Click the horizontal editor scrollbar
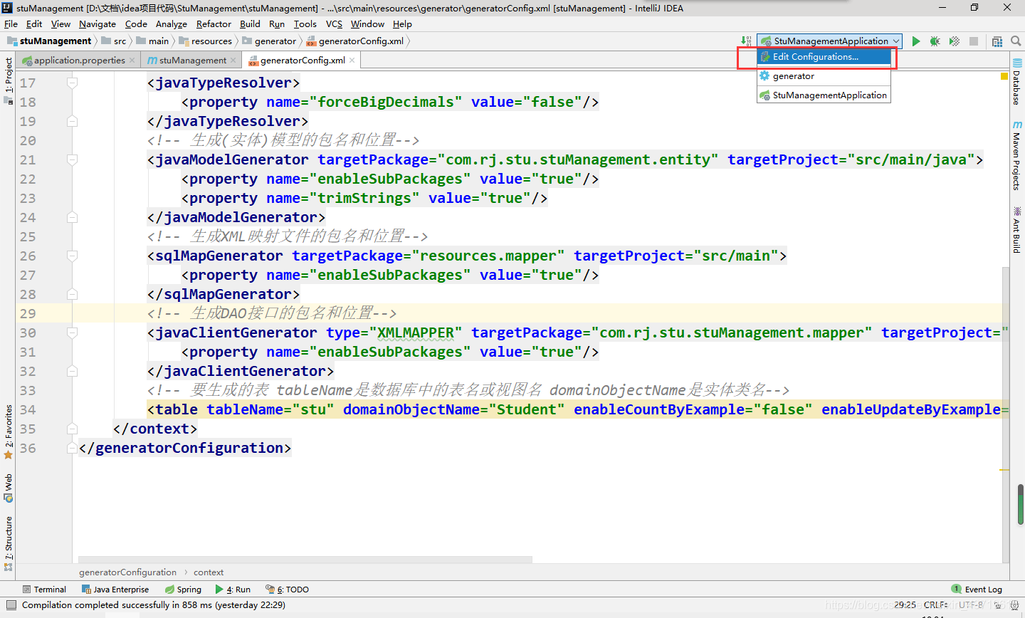 coord(305,560)
